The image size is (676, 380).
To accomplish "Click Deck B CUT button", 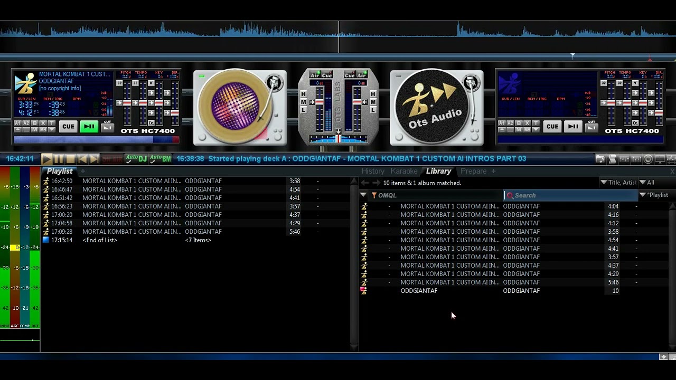I will click(x=591, y=128).
